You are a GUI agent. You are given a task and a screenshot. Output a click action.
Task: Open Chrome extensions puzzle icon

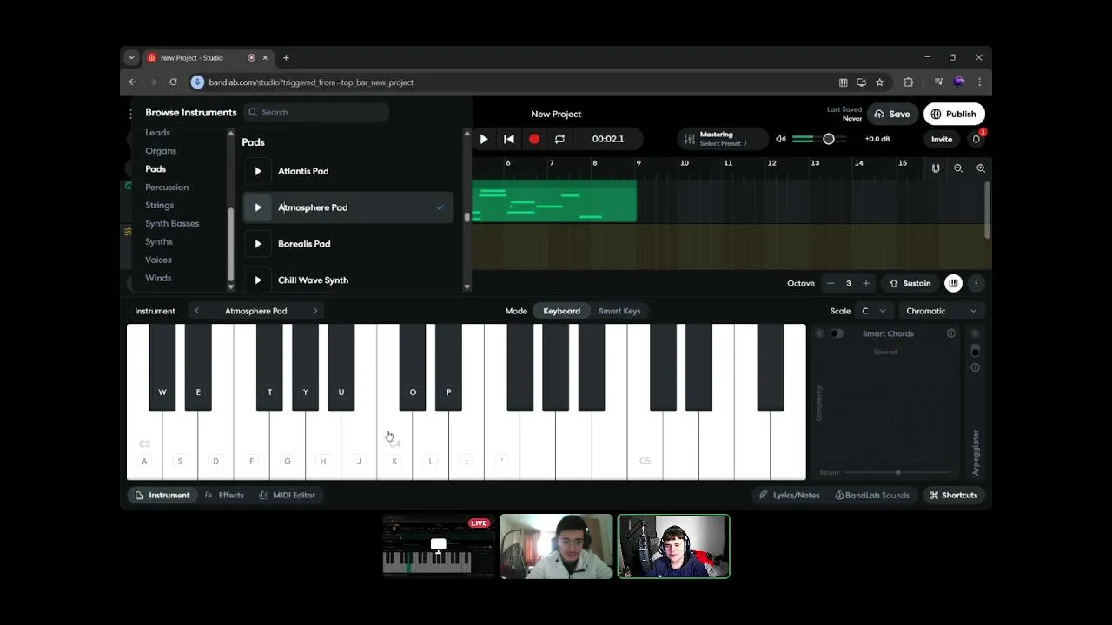[x=909, y=82]
